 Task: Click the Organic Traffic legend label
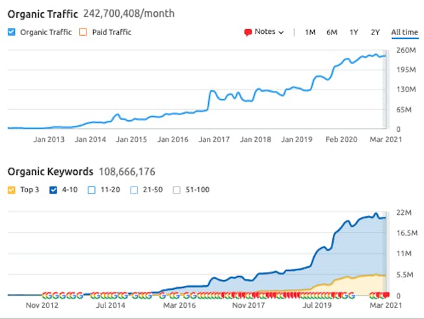point(46,32)
